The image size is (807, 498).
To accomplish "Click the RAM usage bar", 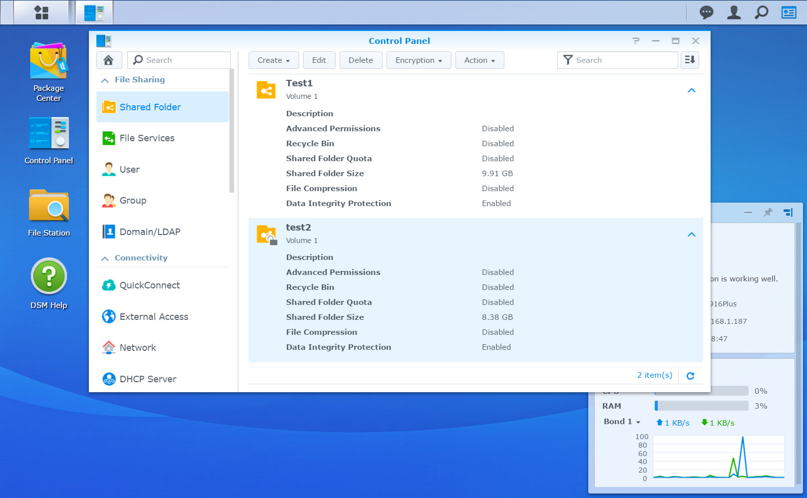I will pyautogui.click(x=701, y=406).
